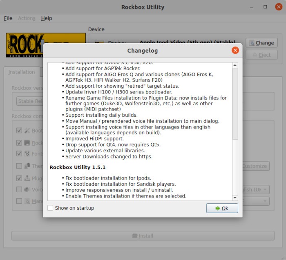Toggle the Bootloader checkbox
Viewport: 286px width, 260px height.
tap(19, 131)
